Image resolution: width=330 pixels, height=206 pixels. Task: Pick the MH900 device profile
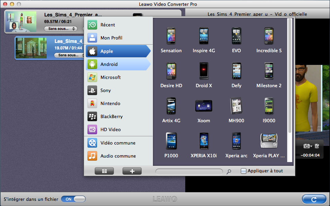236,110
